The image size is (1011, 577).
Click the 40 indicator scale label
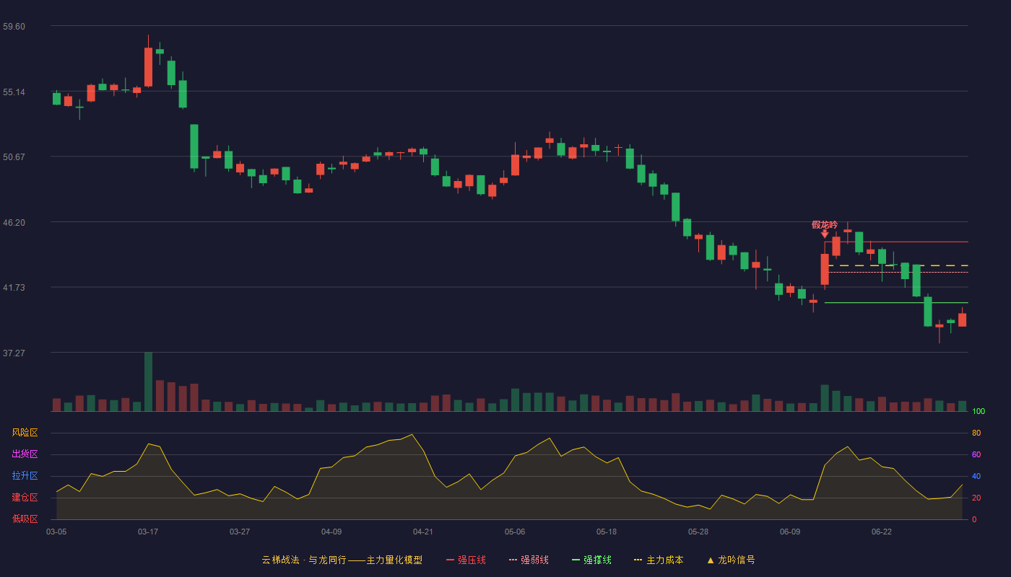coord(976,476)
